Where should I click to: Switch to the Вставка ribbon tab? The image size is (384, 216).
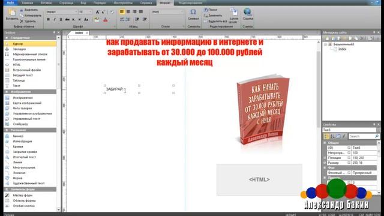click(x=46, y=3)
